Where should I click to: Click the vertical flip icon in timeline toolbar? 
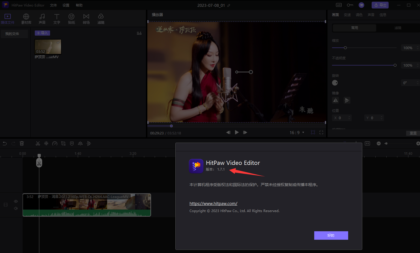(x=89, y=143)
